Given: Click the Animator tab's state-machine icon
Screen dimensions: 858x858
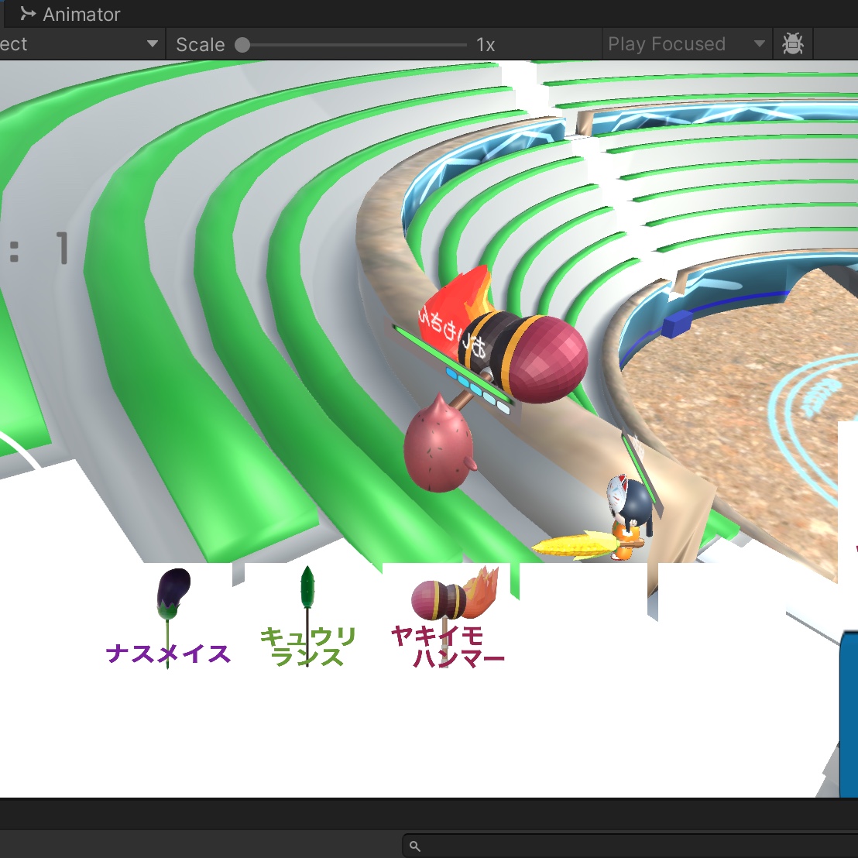Looking at the screenshot, I should 29,14.
